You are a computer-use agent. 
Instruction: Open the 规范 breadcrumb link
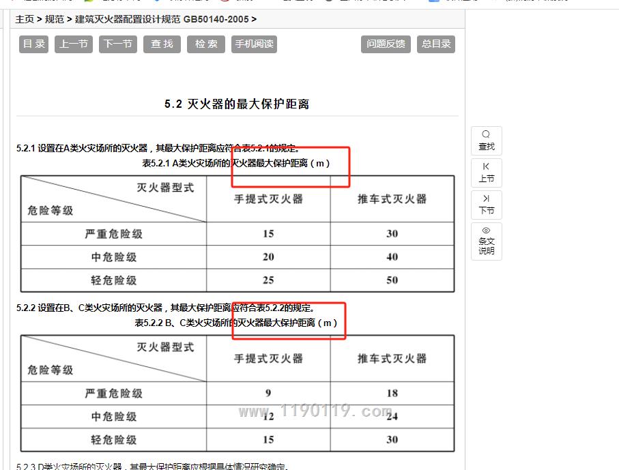pyautogui.click(x=55, y=19)
